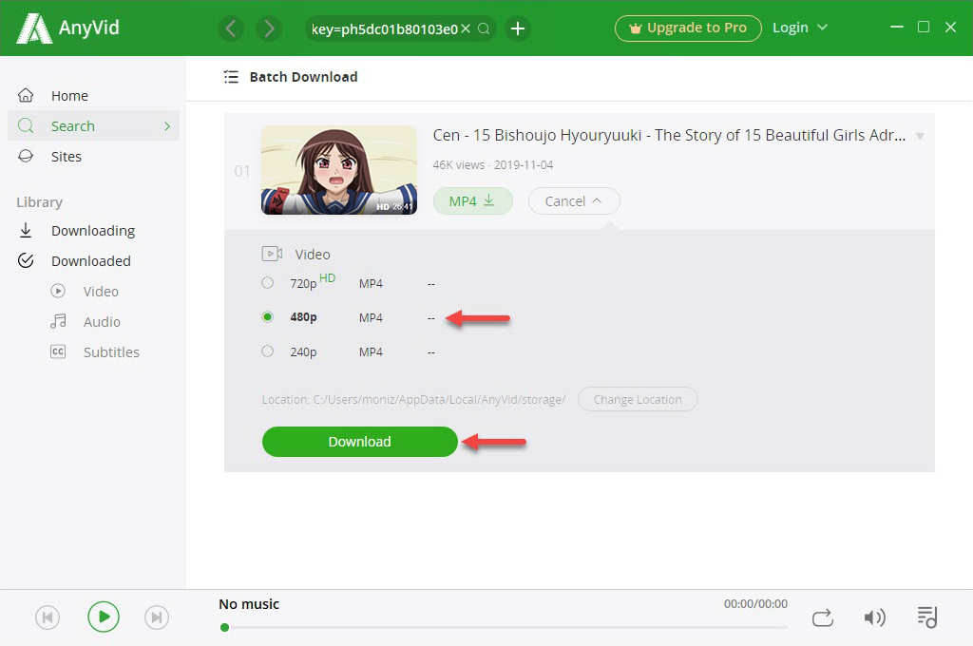Click the Batch Download list icon

pos(231,77)
